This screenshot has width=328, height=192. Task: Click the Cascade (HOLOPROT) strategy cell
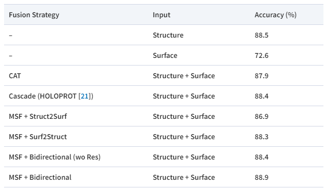tap(51, 96)
